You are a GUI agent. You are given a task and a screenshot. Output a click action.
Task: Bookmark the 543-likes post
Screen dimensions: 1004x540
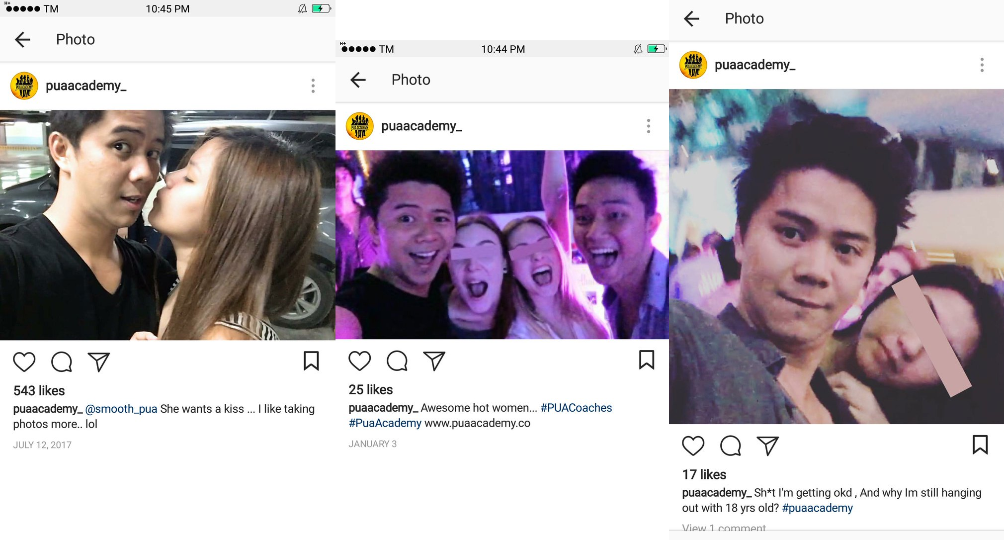(311, 361)
